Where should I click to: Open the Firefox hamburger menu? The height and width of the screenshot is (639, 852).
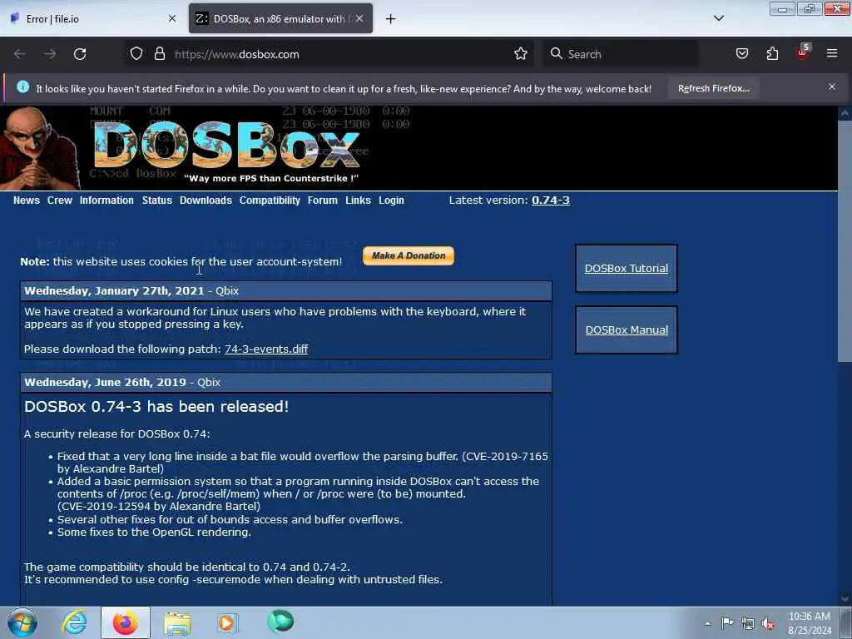point(832,53)
